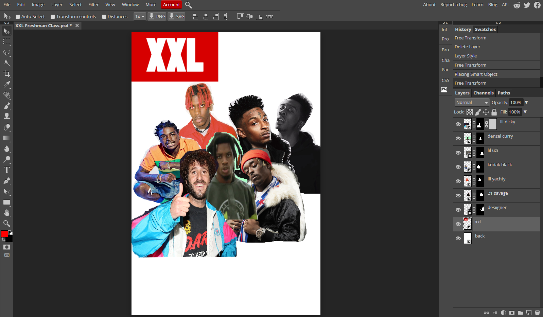
Task: Open the Layer menu
Action: [x=57, y=5]
